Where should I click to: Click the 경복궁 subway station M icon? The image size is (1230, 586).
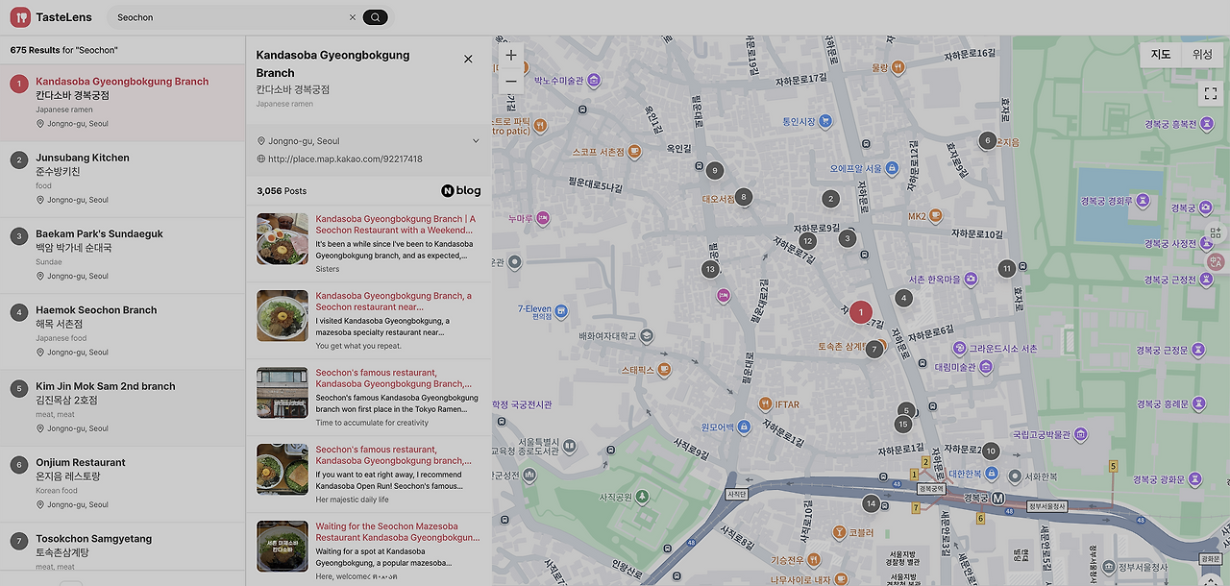(x=998, y=499)
